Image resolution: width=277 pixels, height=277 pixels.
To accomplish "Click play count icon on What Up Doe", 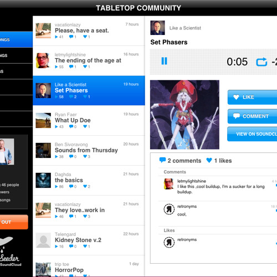I will pos(57,127).
